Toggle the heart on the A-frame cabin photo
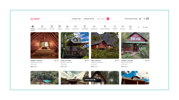 [x=117, y=73]
